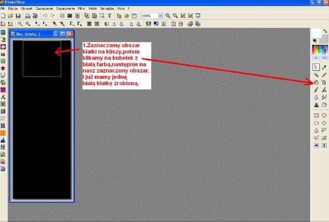Viewport: 329px width, 222px height.
Task: Open the Zaznaczenie menu
Action: [44, 9]
